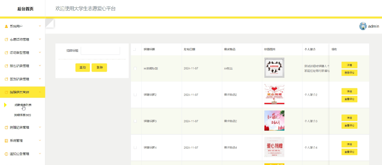Click the 捐赠信息管理 sidebar icon
Viewport: 382px width, 165px height.
pyautogui.click(x=6, y=92)
